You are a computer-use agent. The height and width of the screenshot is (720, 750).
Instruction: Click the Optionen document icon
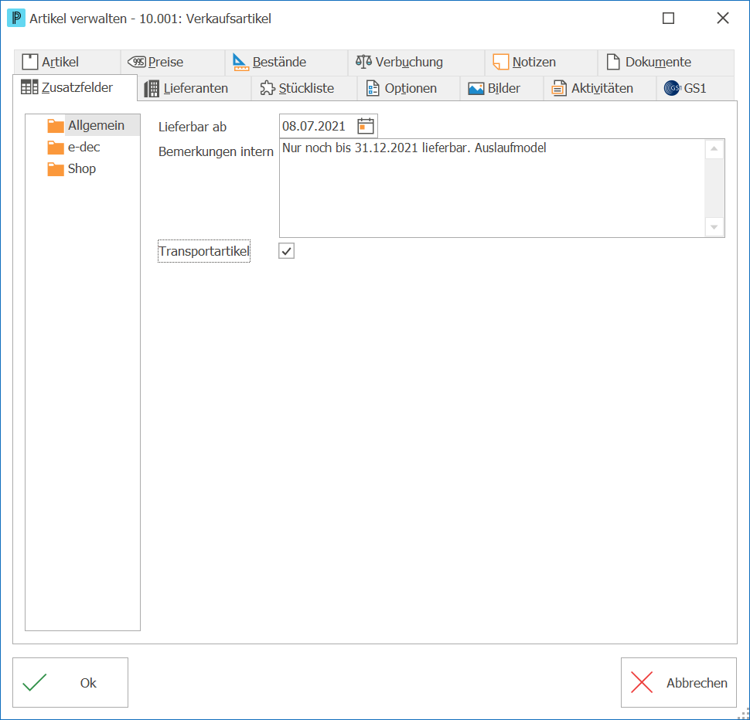click(373, 88)
